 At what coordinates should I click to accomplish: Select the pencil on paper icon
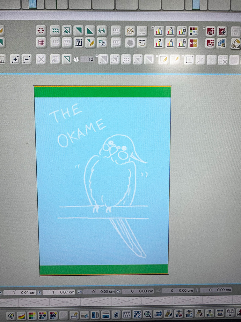tap(74, 315)
